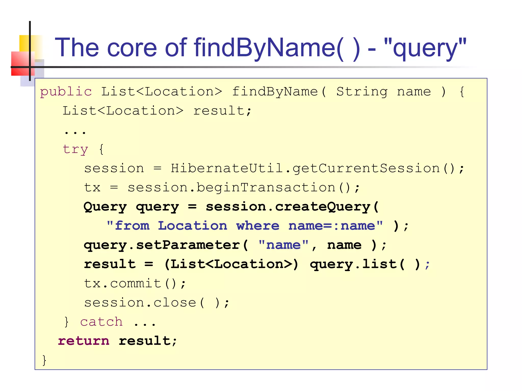
Task: Click the blue "name" string in setParameter
Action: [283, 245]
